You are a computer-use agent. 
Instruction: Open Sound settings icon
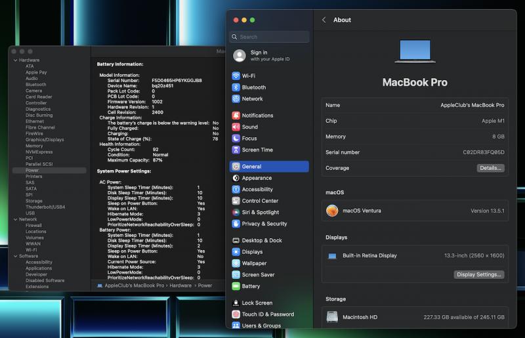(x=236, y=127)
